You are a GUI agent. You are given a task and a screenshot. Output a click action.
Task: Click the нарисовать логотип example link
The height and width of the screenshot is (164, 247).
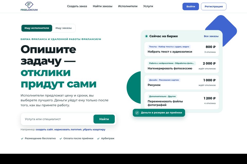click(68, 130)
